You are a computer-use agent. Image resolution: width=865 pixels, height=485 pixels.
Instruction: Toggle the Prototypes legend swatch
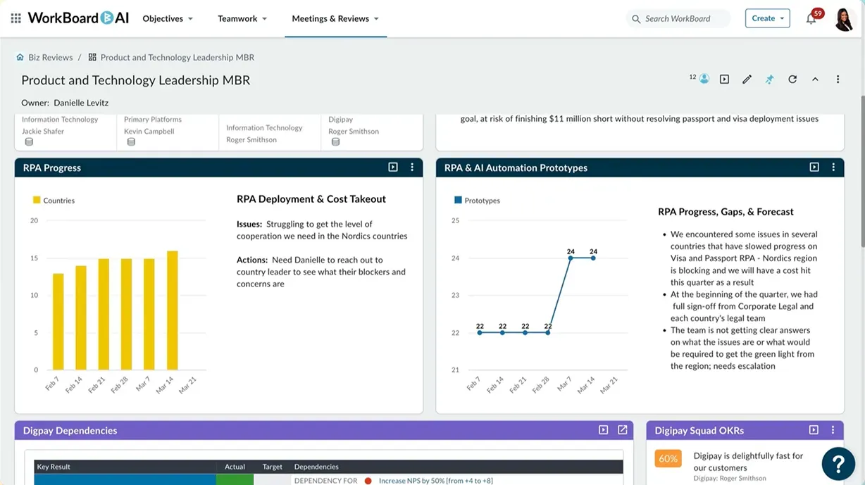pos(458,200)
